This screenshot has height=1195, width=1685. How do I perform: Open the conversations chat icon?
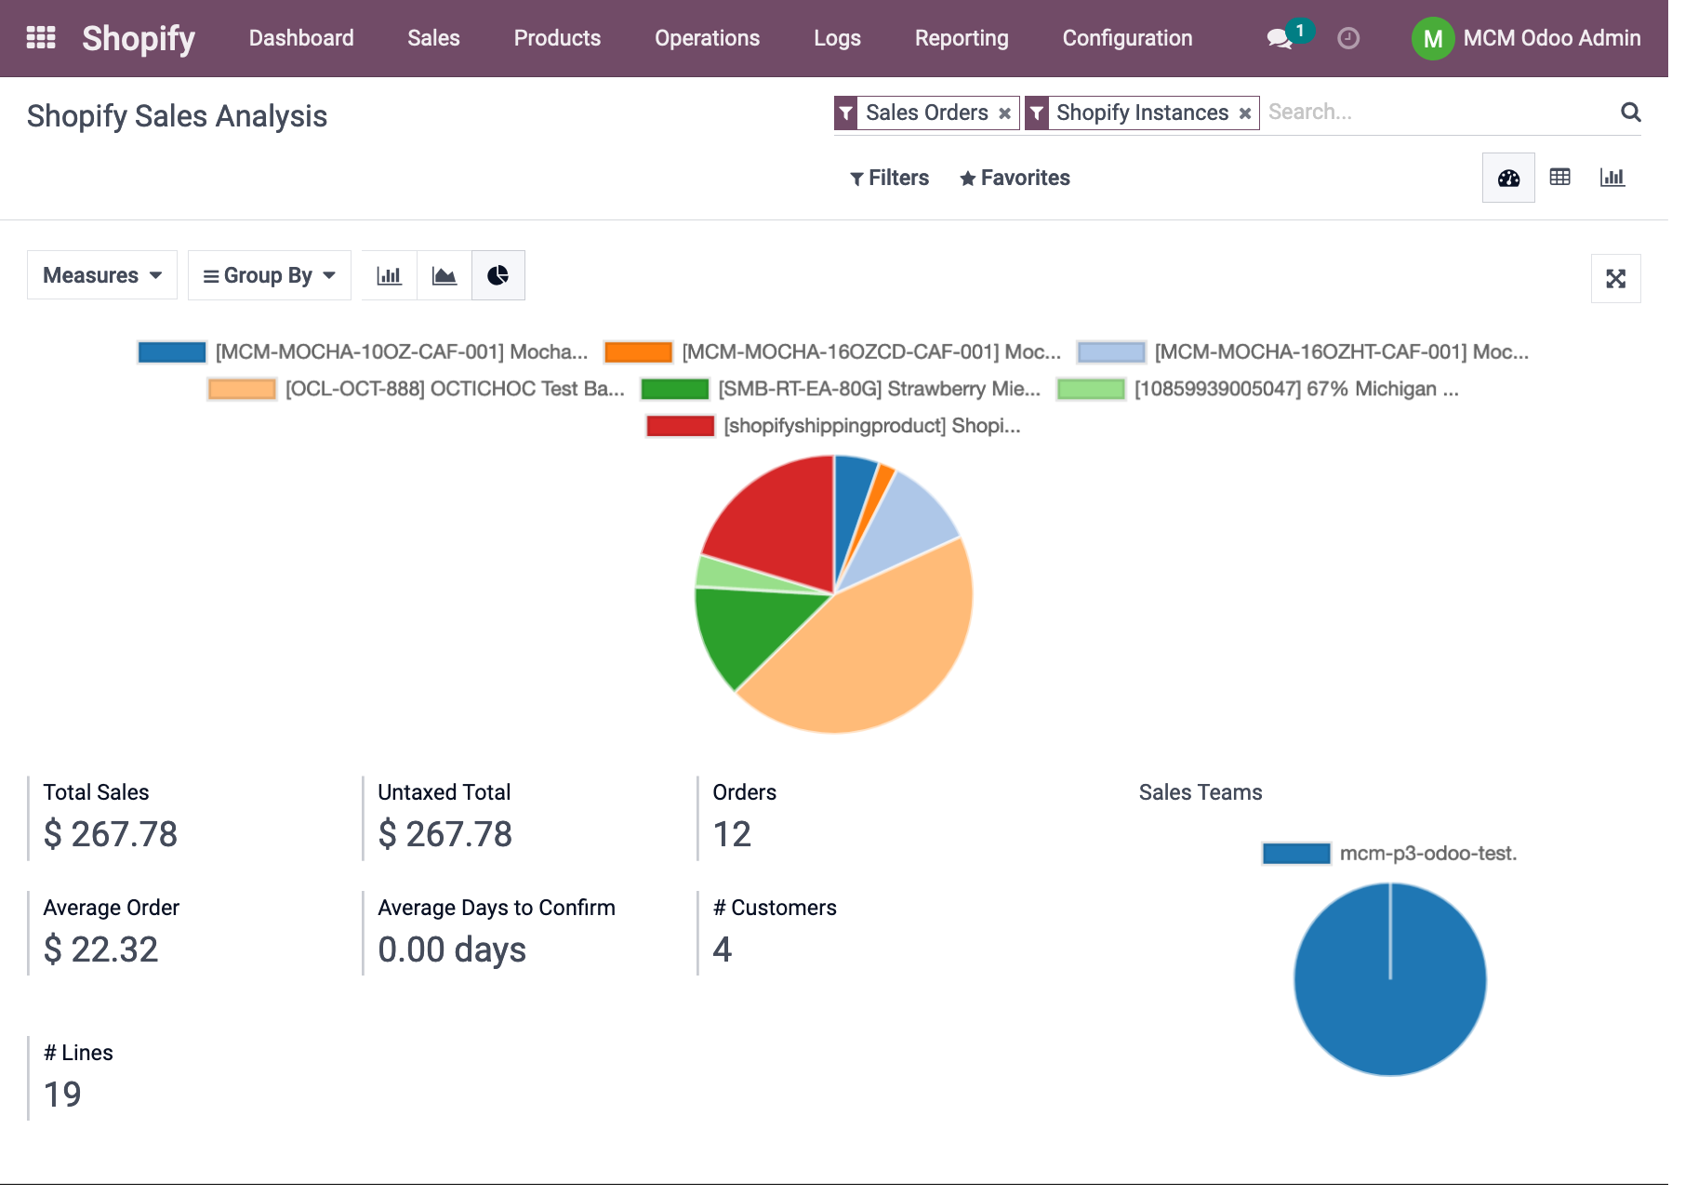(x=1279, y=39)
